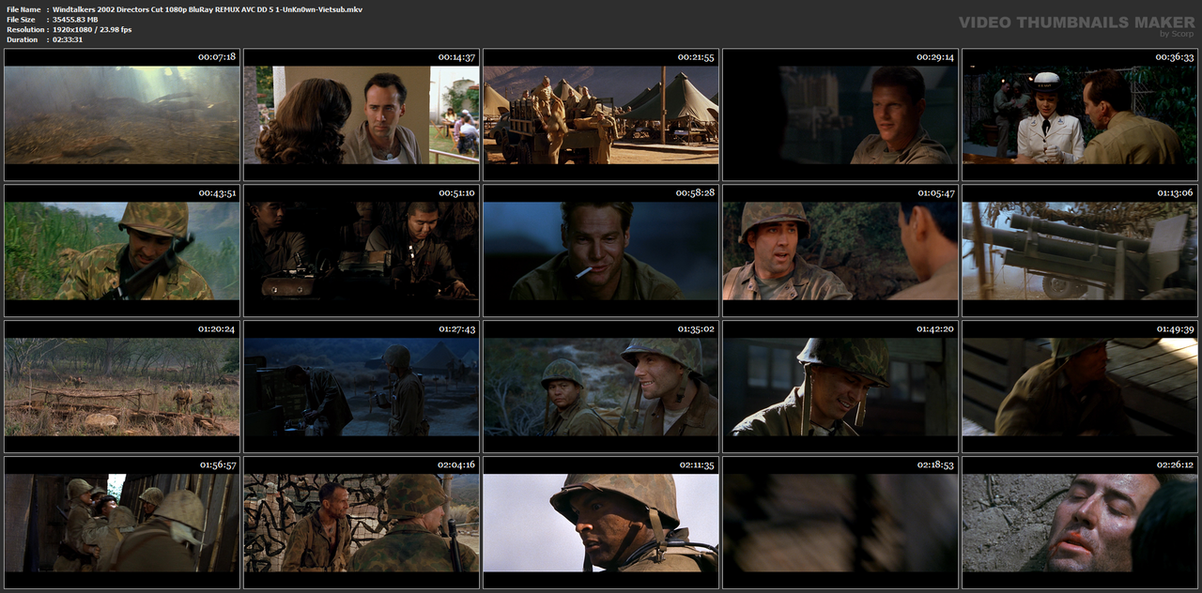Click the frame at 01:35:02
This screenshot has width=1202, height=593.
coord(601,387)
